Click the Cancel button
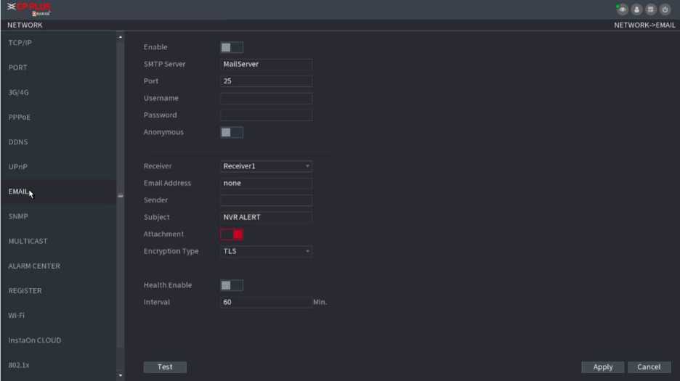Image resolution: width=680 pixels, height=381 pixels. pos(648,367)
